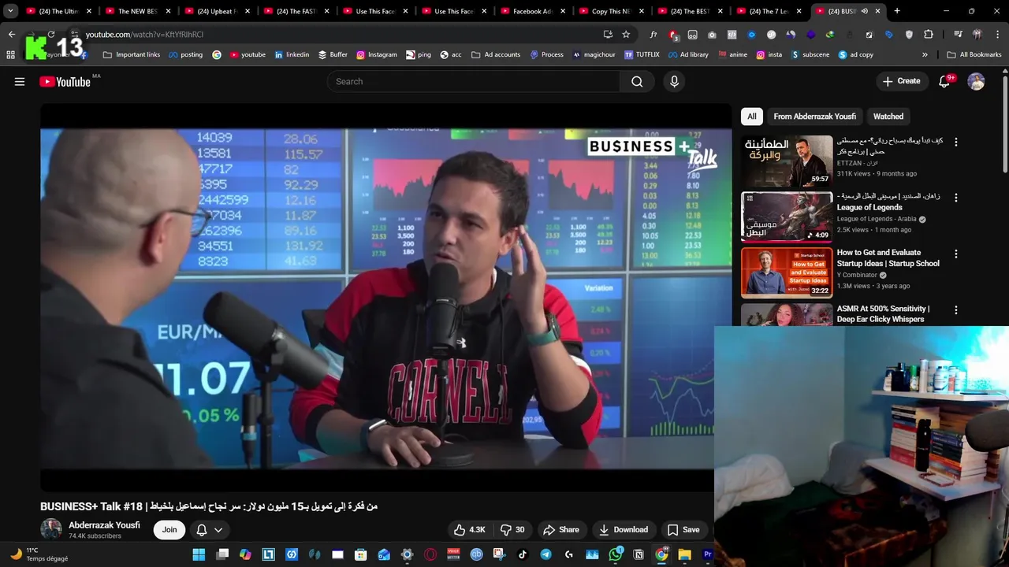Show hidden bookmarks overflow chevron

coord(925,55)
